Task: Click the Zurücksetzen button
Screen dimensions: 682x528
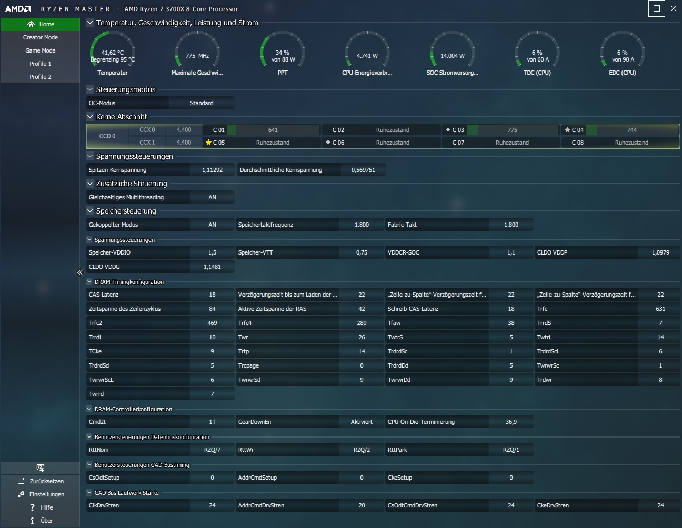Action: [41, 481]
